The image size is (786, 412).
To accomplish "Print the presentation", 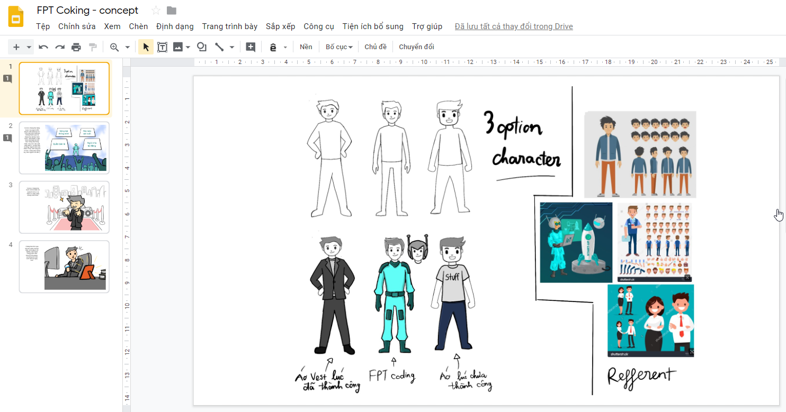I will 76,47.
